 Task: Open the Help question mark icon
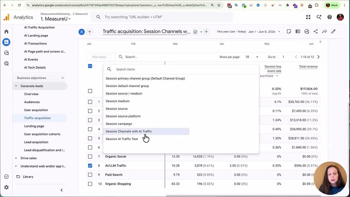tap(329, 17)
